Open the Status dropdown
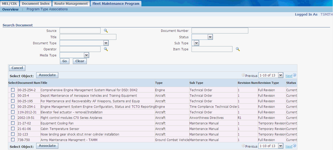 point(202,37)
